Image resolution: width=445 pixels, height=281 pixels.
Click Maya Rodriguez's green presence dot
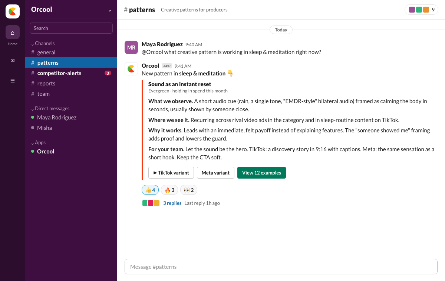tap(33, 117)
